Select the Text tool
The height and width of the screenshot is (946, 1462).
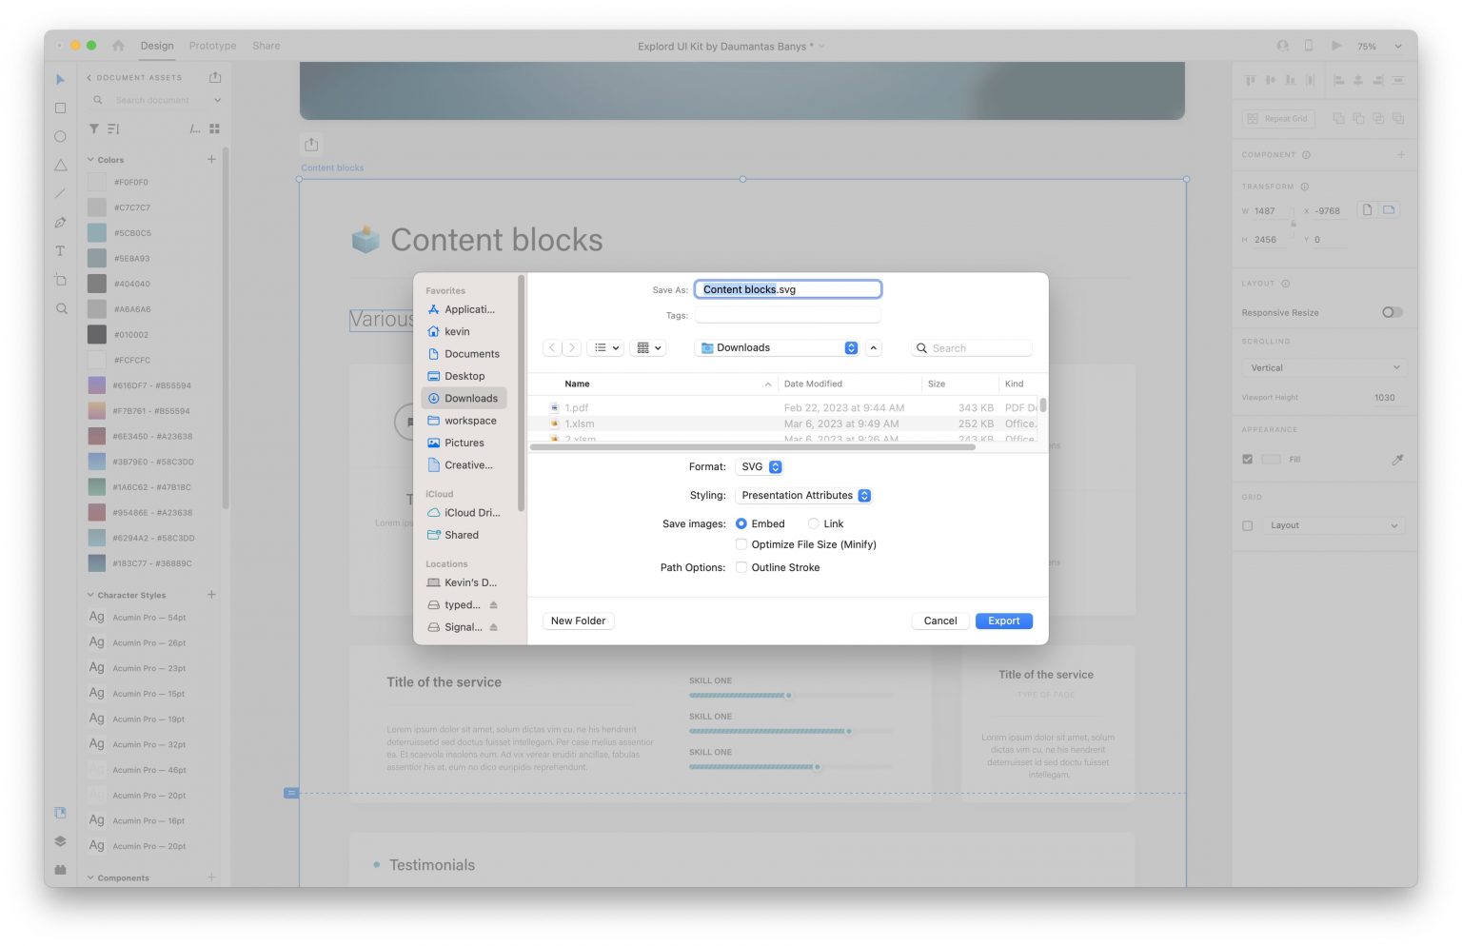[60, 251]
